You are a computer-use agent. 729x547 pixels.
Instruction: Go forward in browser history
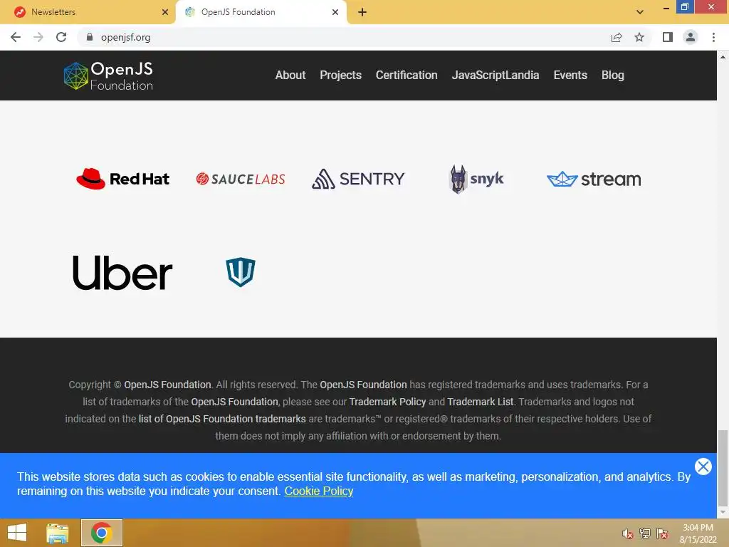[38, 37]
